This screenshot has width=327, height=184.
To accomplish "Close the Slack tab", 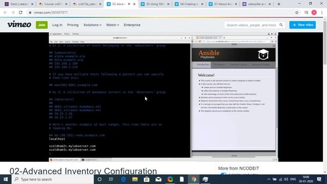I will [32, 4].
